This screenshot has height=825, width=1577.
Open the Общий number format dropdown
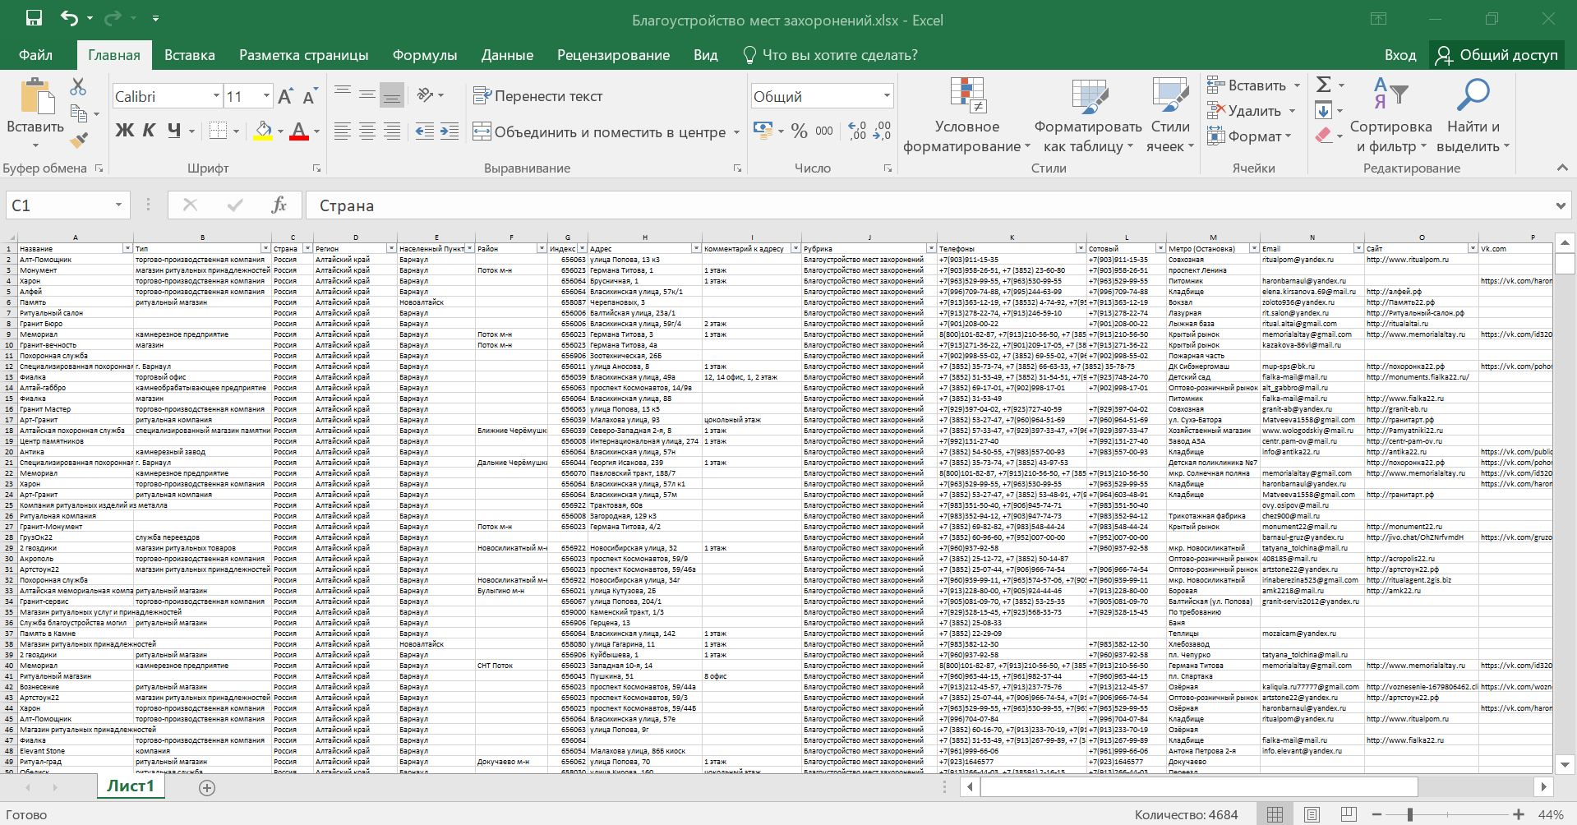click(886, 96)
